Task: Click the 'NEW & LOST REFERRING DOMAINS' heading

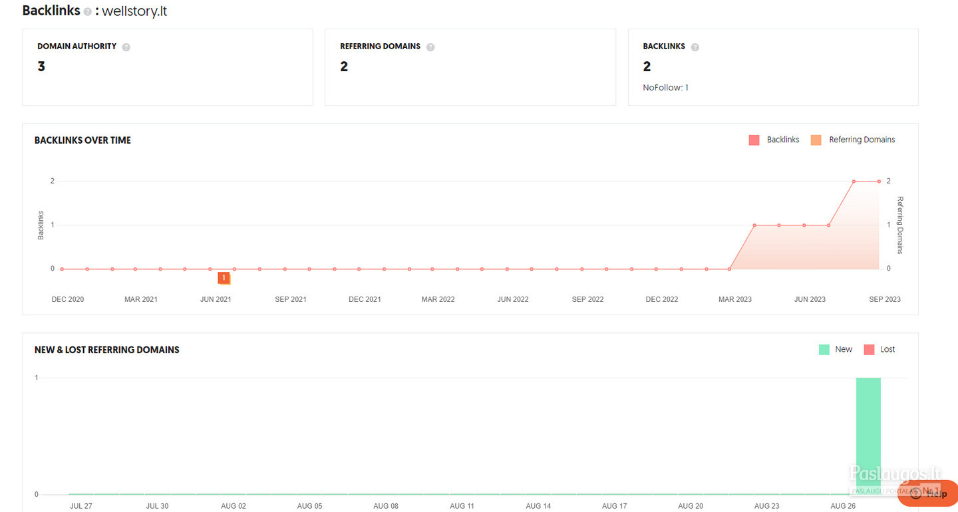Action: [107, 350]
